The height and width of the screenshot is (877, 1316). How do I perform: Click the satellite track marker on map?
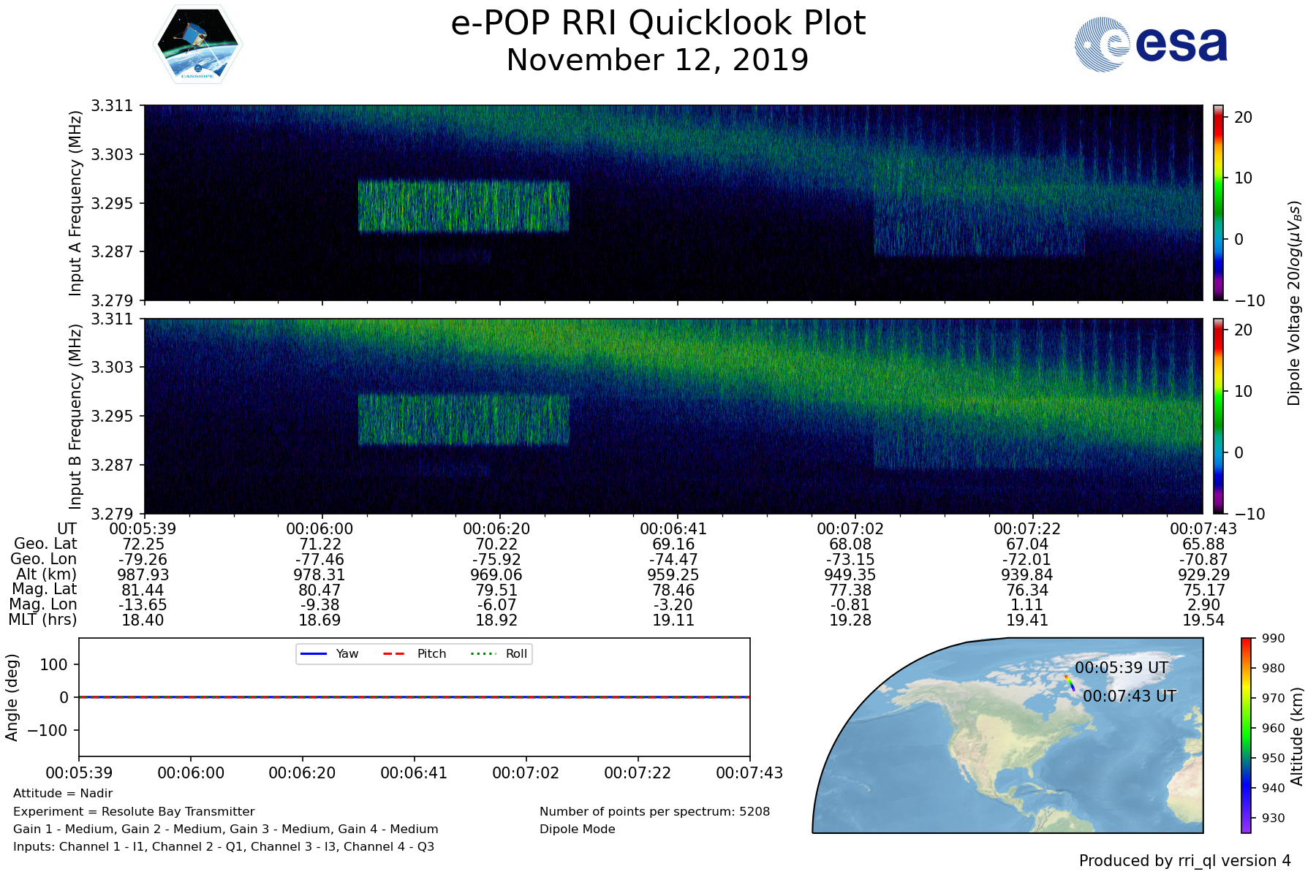1070,683
